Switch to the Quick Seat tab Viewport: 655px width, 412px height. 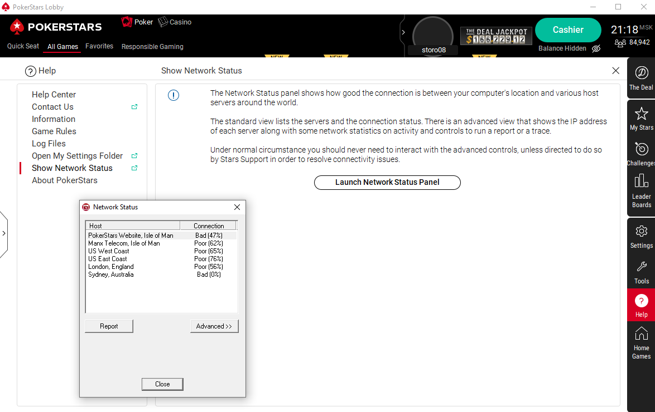(x=23, y=46)
